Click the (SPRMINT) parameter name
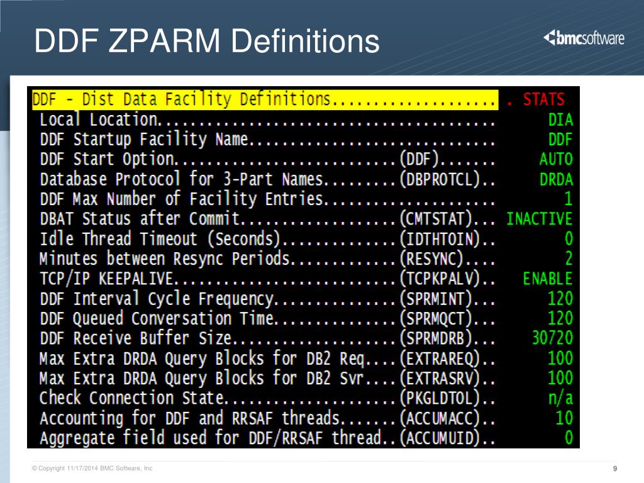644x483 pixels. pos(436,298)
